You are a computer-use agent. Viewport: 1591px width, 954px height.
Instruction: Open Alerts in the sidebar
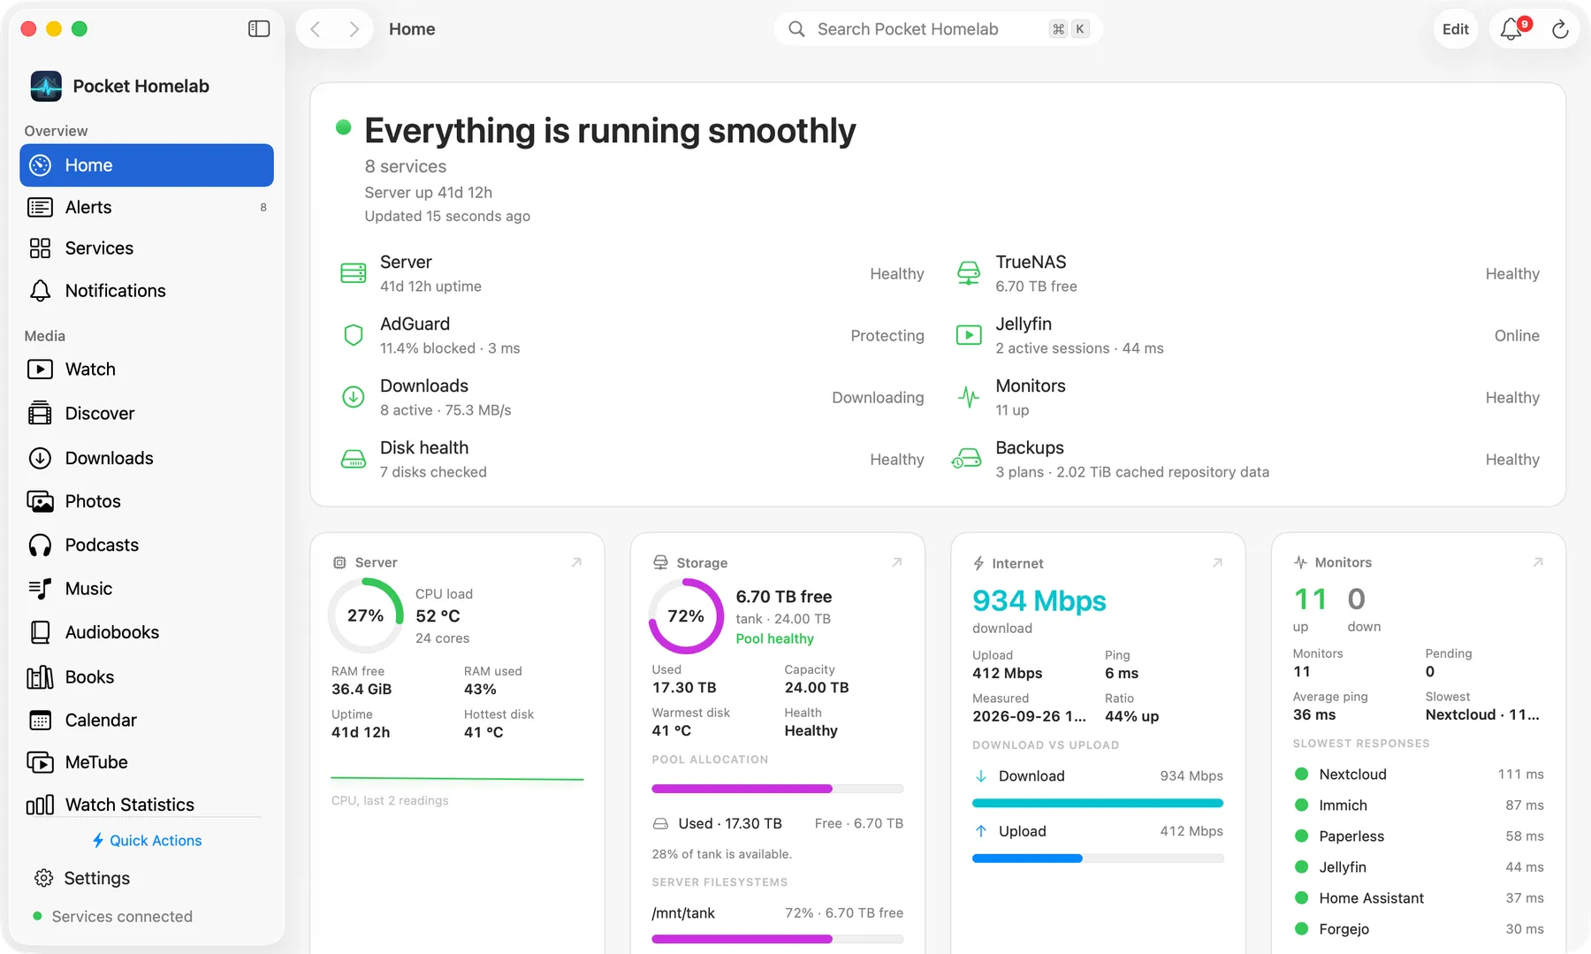tap(147, 207)
